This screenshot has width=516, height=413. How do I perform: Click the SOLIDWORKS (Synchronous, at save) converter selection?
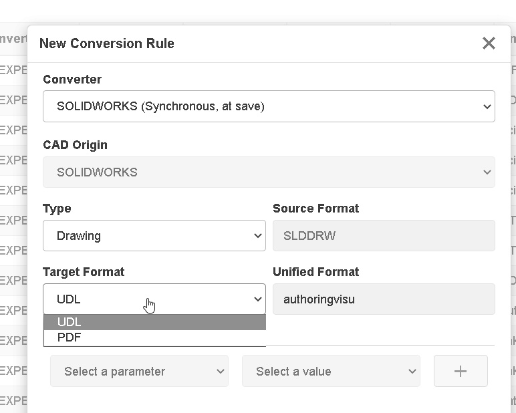click(x=160, y=106)
